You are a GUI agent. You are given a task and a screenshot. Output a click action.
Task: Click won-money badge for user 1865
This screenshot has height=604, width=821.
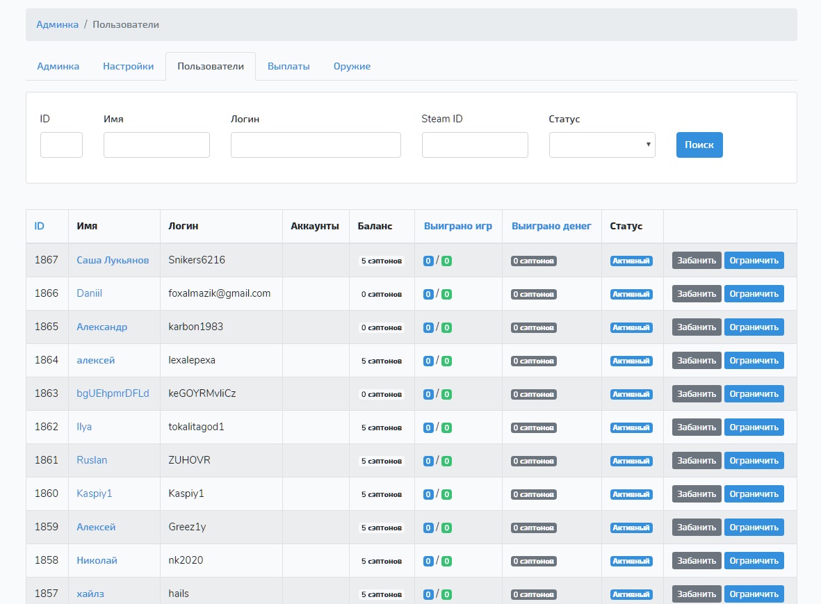coord(533,327)
